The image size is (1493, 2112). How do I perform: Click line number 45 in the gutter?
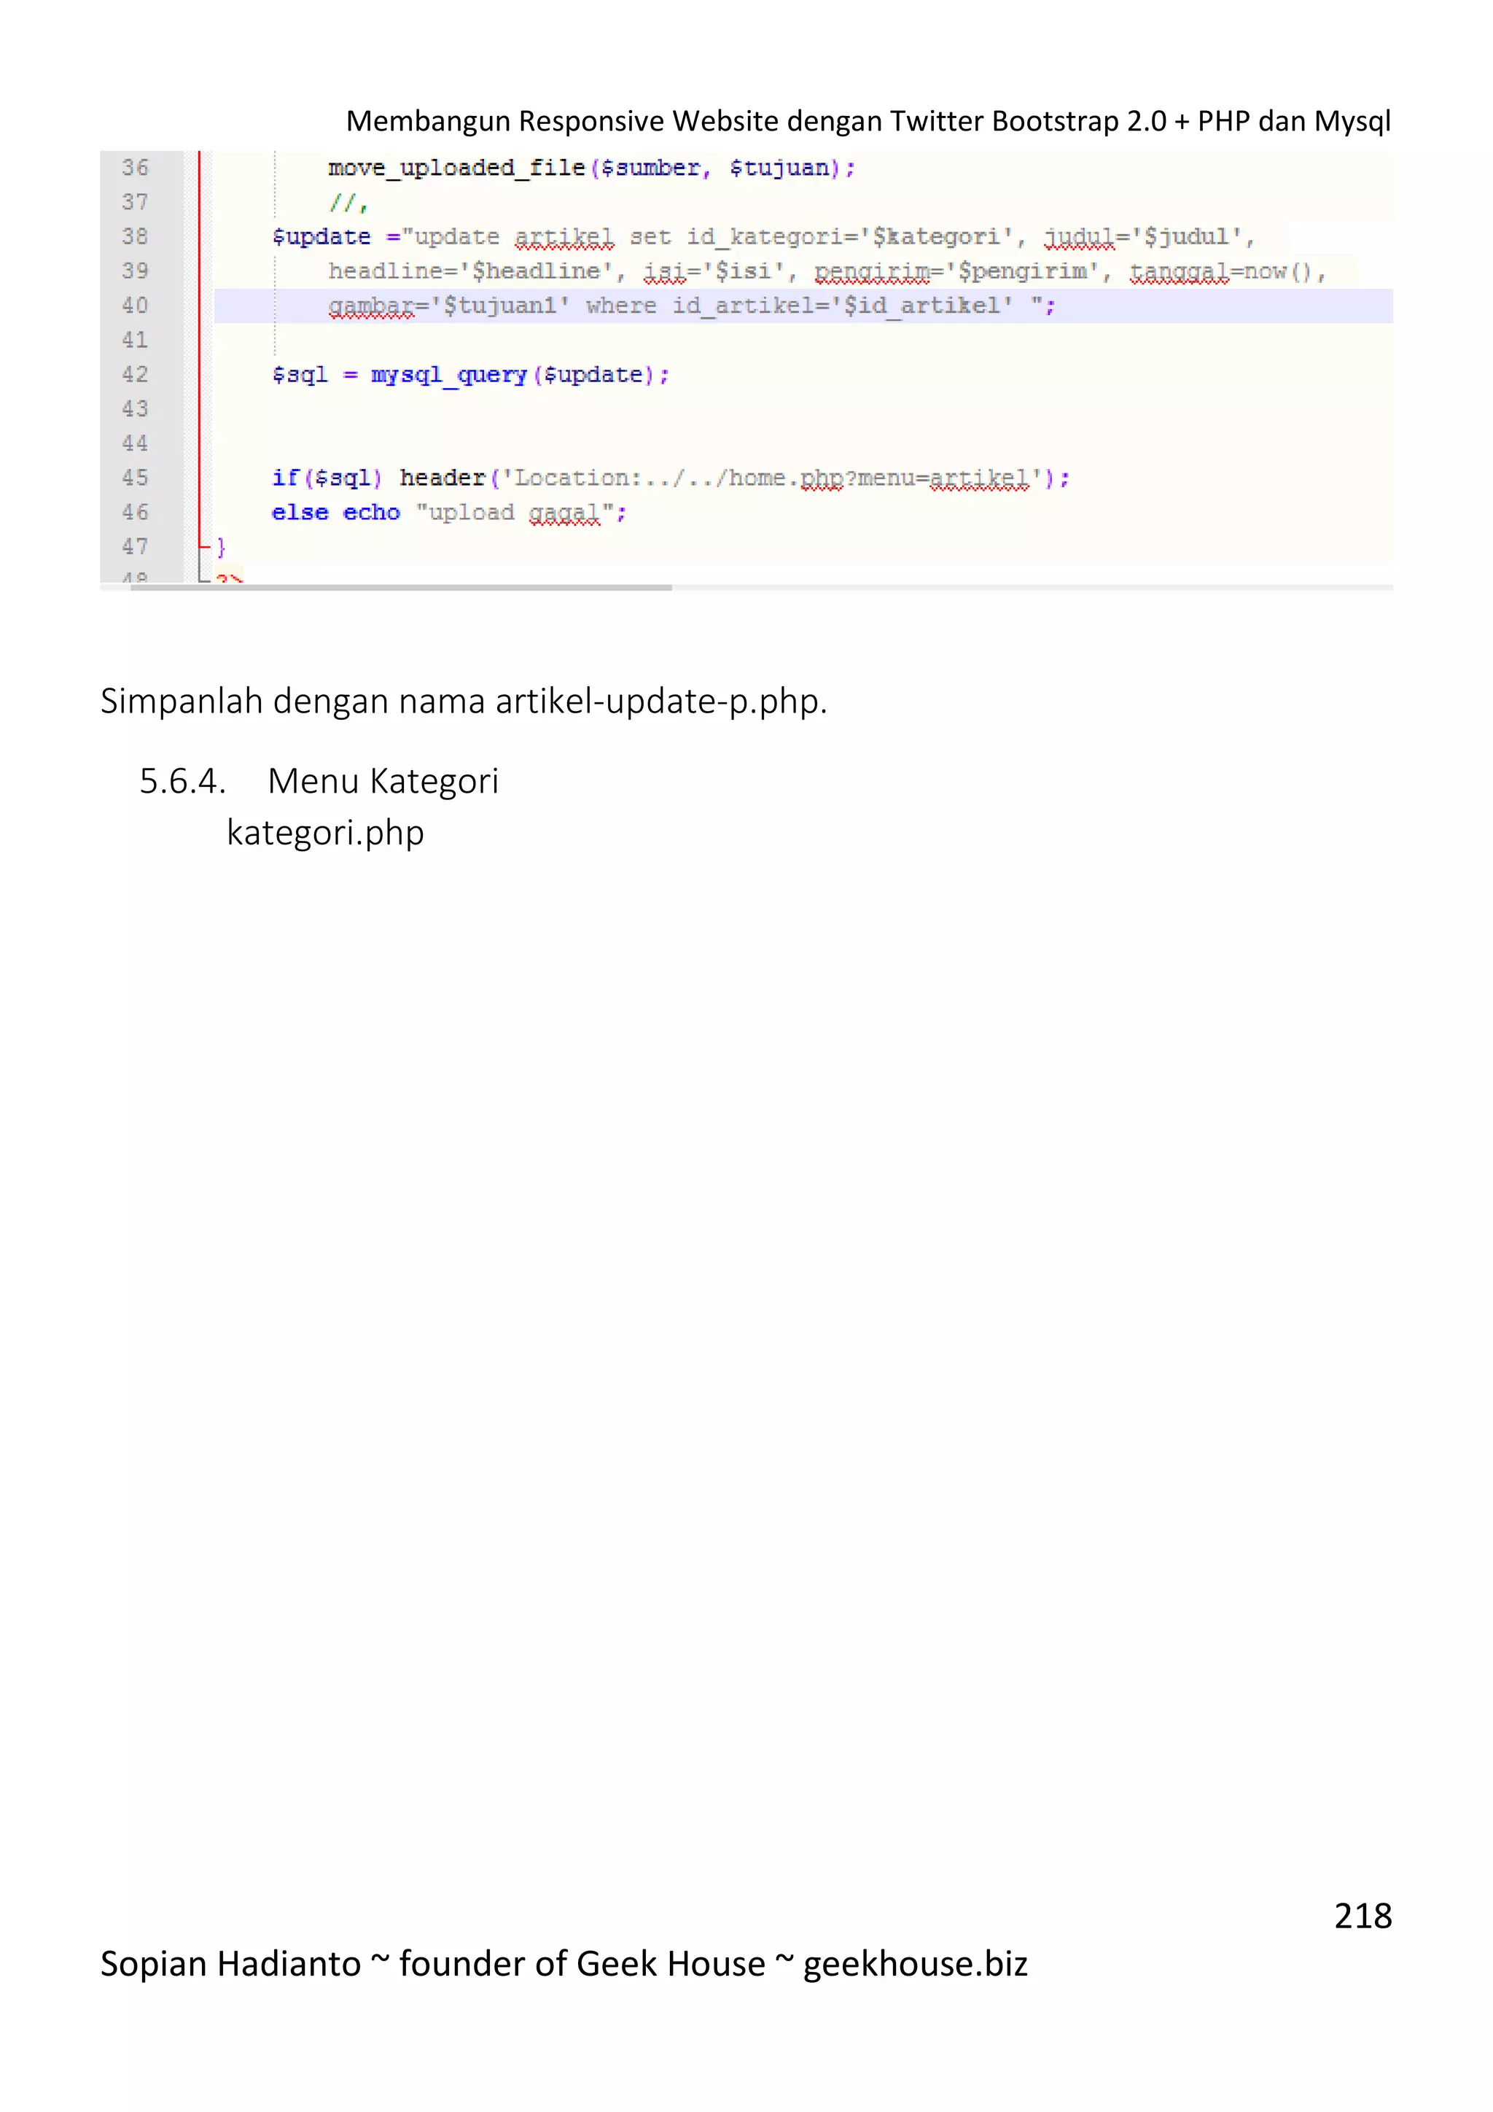(x=135, y=478)
